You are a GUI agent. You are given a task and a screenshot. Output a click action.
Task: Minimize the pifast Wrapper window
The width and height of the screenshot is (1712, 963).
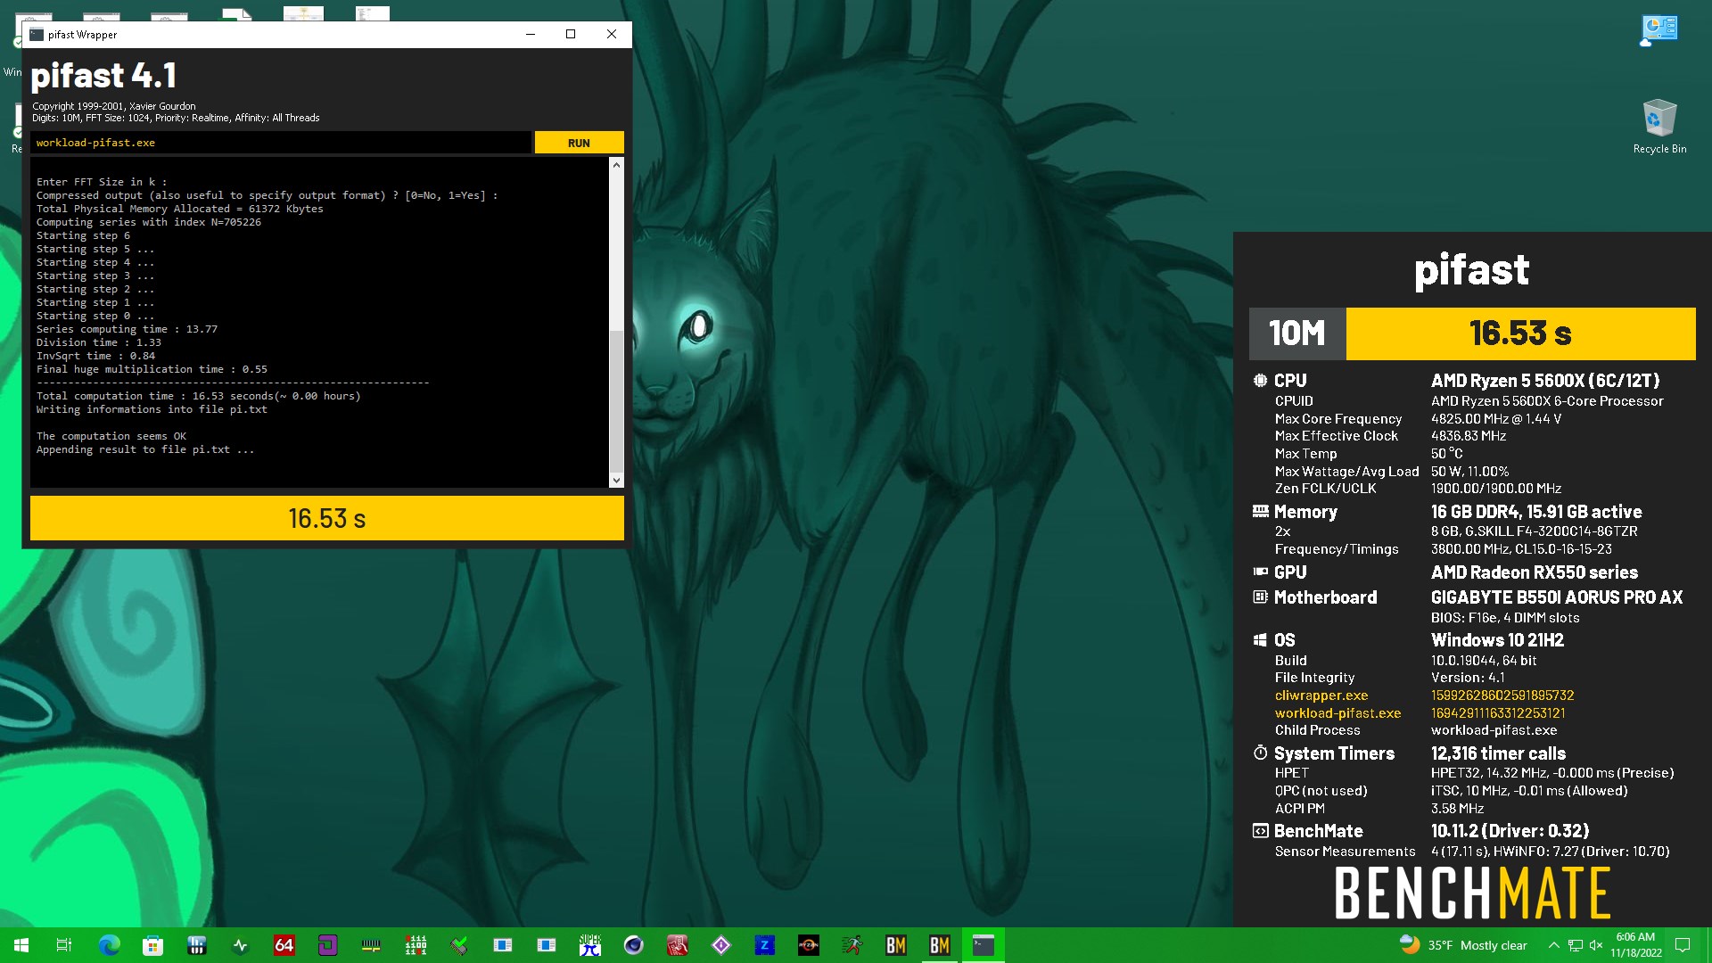click(531, 35)
